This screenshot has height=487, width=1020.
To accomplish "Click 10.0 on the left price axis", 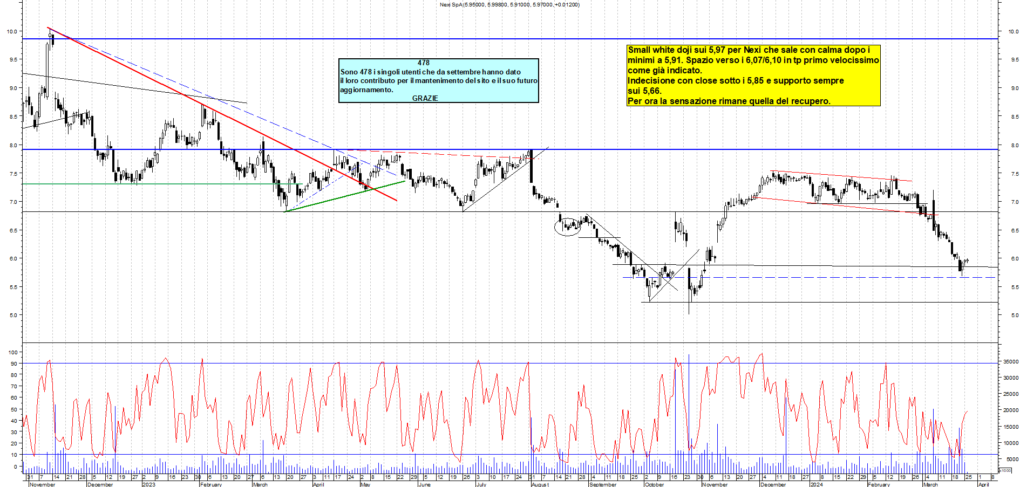I will [11, 31].
